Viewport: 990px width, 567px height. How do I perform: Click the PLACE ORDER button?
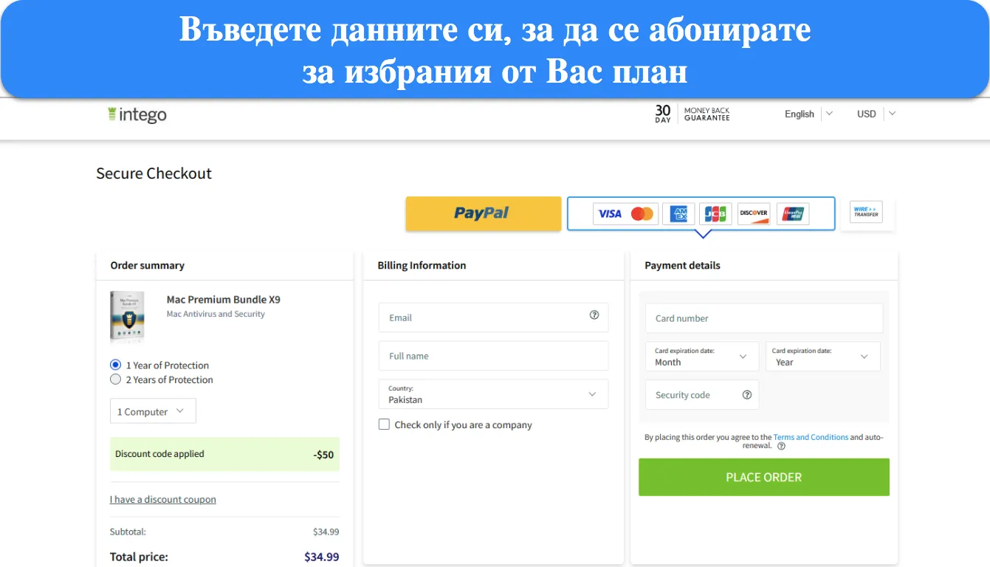tap(764, 477)
